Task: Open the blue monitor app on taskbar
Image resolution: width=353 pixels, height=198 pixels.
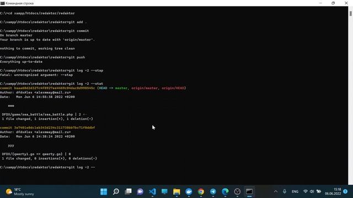Action: pos(164,191)
